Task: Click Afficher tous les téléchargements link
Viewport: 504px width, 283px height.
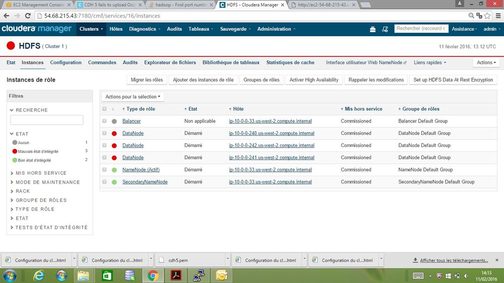Action: 454,260
